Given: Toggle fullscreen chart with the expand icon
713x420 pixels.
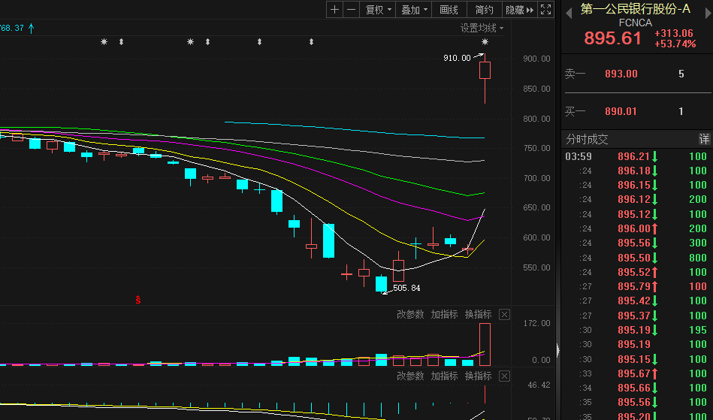Looking at the screenshot, I should point(546,10).
